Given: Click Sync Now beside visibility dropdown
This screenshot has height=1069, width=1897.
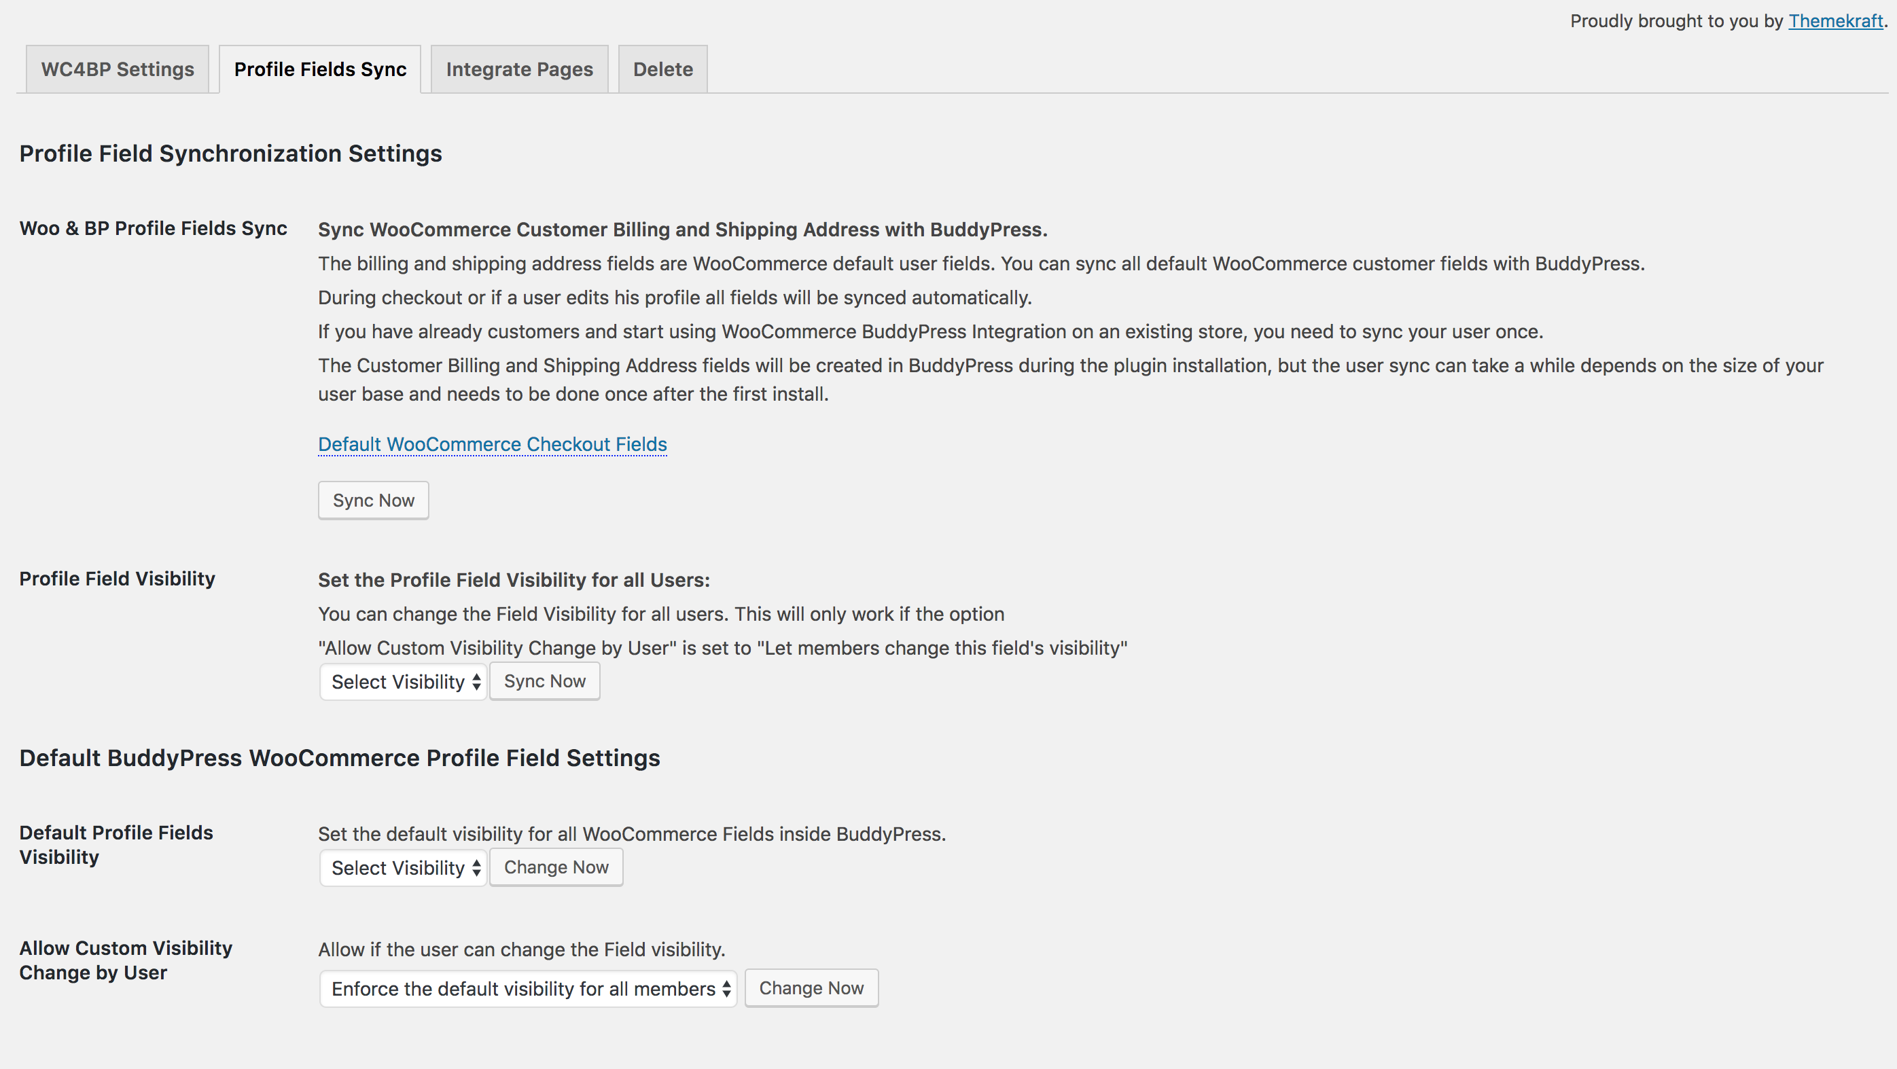Looking at the screenshot, I should [x=544, y=681].
